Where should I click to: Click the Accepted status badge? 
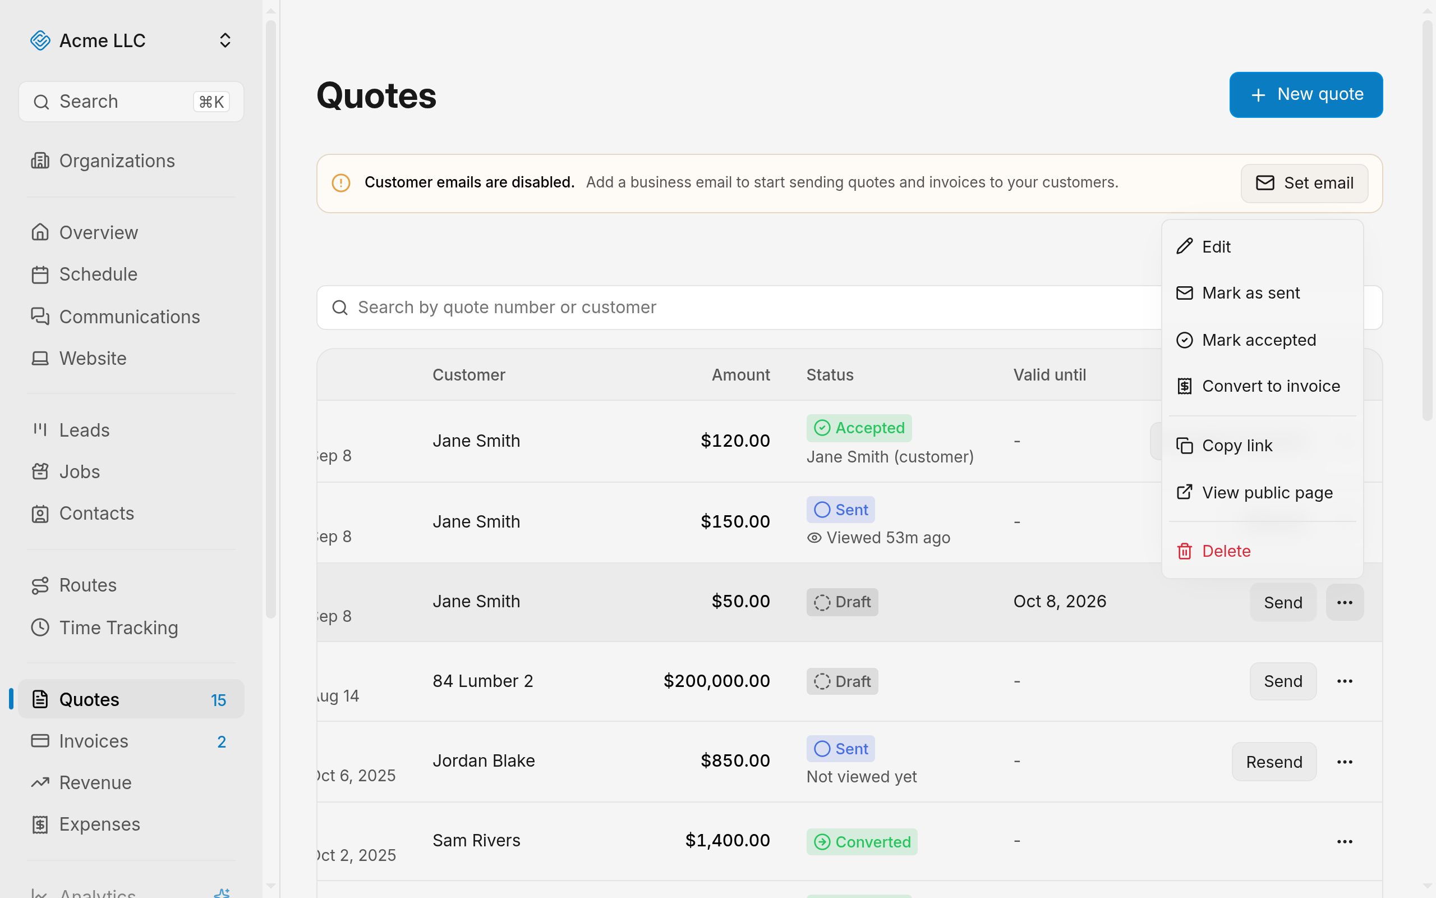(859, 428)
